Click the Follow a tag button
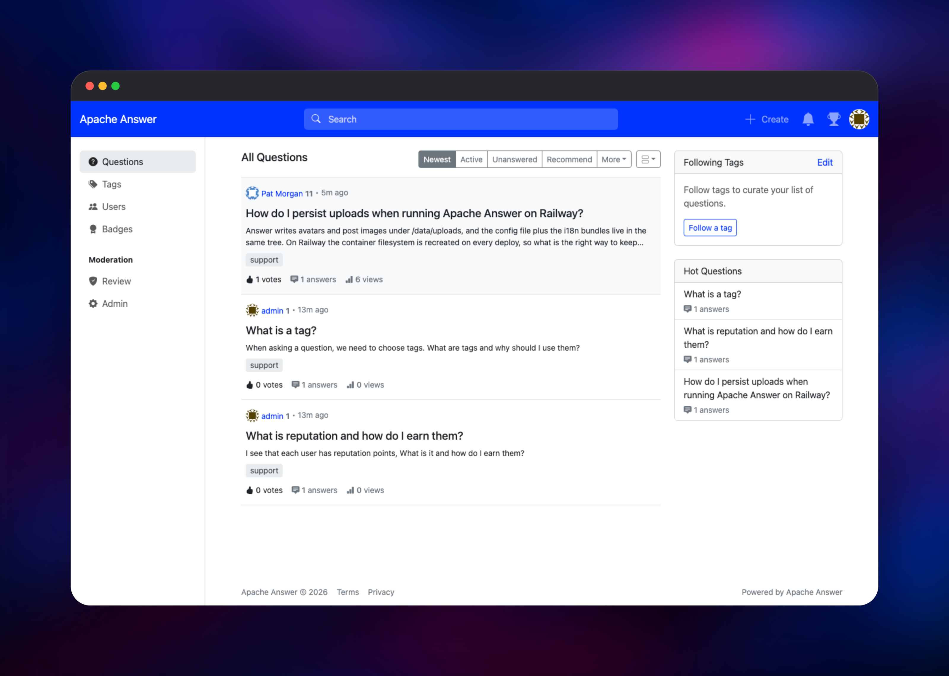This screenshot has width=949, height=676. point(710,228)
